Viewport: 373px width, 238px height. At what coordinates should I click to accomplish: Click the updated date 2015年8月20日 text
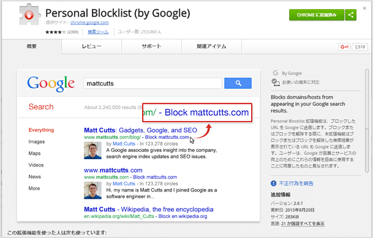[293, 210]
